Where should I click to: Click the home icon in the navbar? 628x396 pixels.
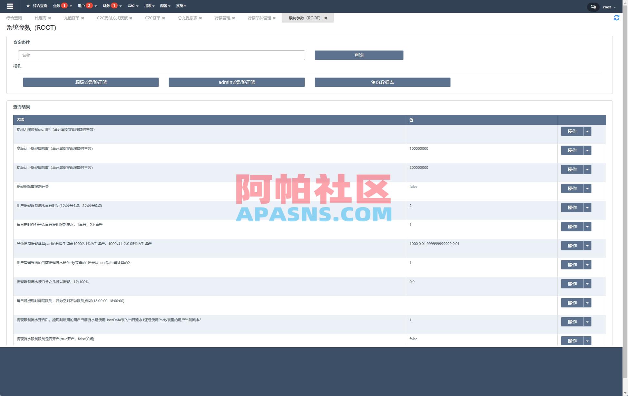[28, 6]
